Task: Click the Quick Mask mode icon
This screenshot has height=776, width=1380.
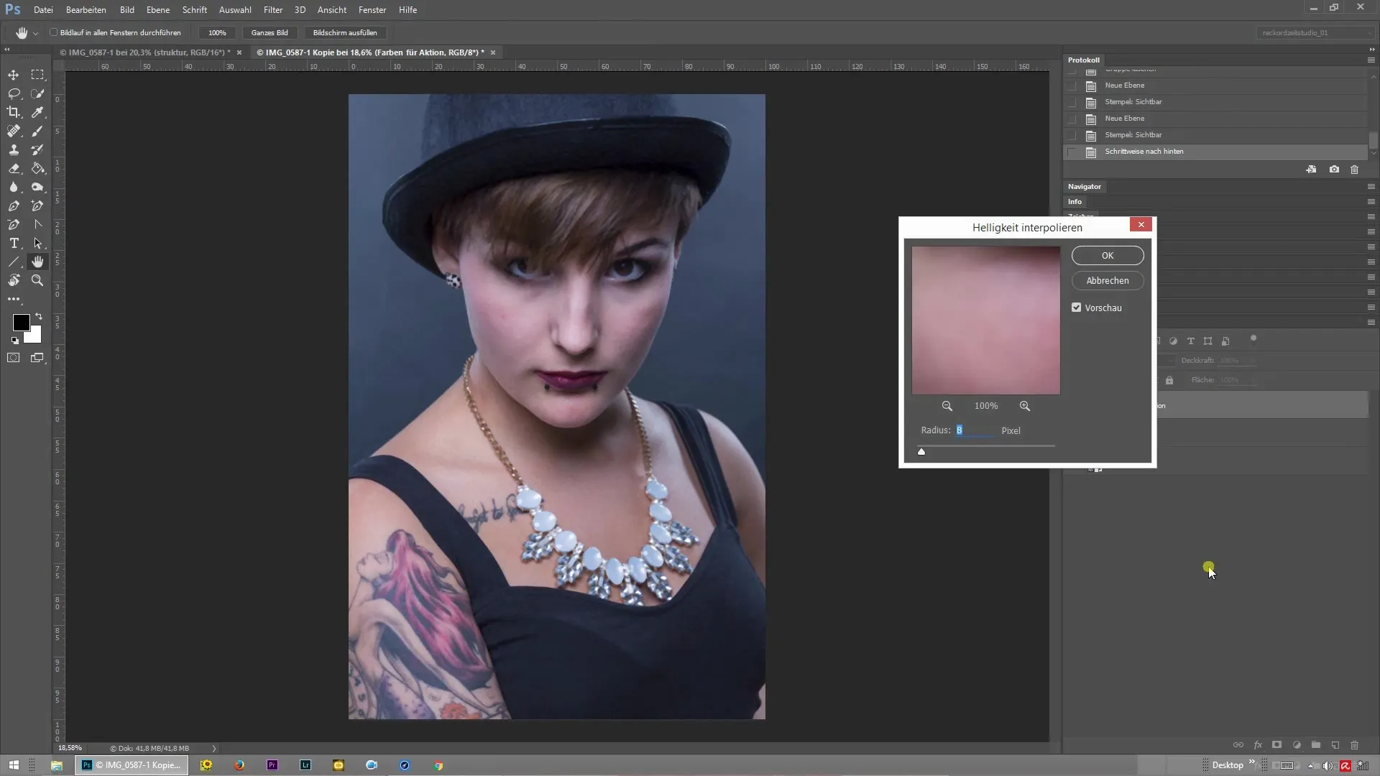Action: pos(14,358)
